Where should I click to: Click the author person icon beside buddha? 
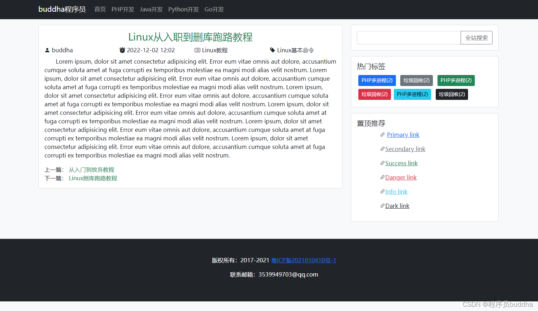click(47, 50)
